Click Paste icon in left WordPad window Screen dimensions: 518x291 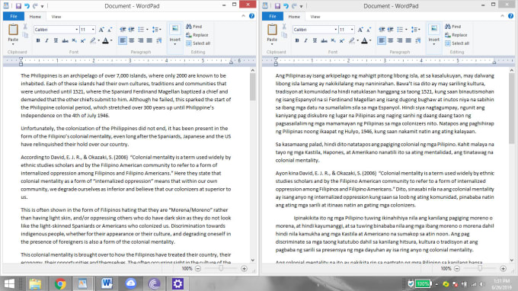pyautogui.click(x=13, y=30)
